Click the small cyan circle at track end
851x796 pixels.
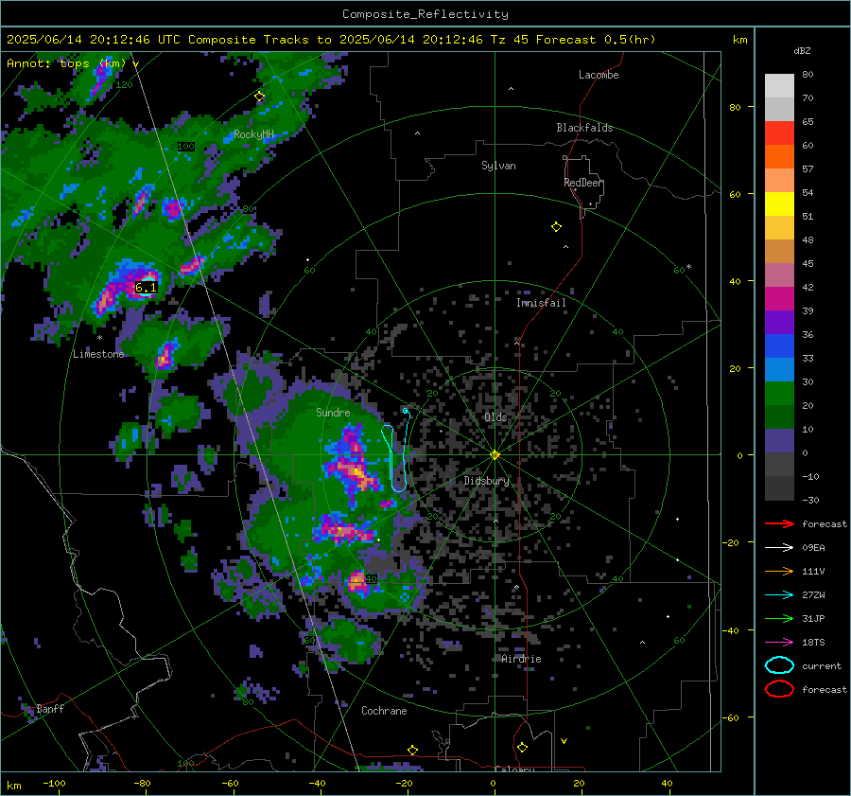pyautogui.click(x=406, y=411)
